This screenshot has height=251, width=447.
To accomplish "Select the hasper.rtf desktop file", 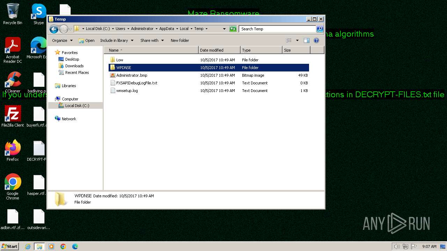I will [37, 185].
